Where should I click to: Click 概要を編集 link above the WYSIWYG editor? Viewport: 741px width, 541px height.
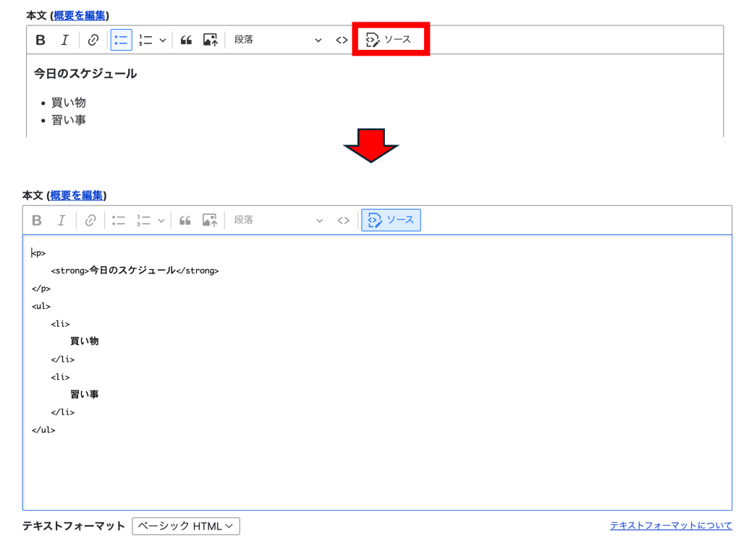(x=80, y=15)
